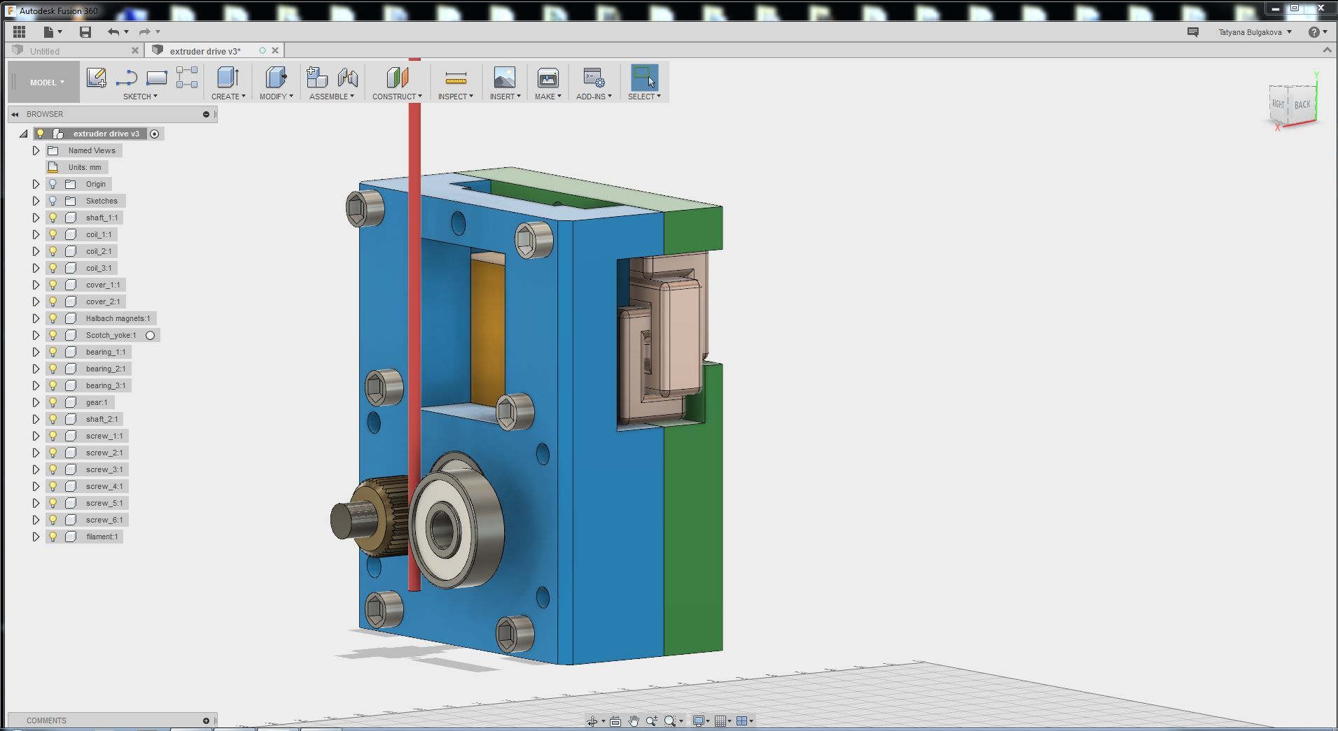1338x731 pixels.
Task: Click the Save icon in the toolbar
Action: click(85, 31)
